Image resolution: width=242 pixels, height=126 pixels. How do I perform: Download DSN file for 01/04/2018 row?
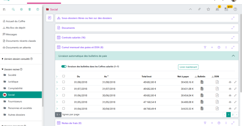(x=217, y=108)
